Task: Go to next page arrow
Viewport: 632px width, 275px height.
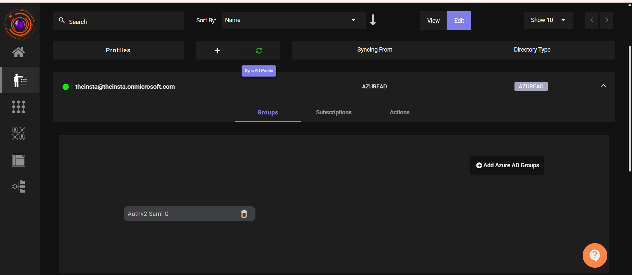Action: pos(607,20)
